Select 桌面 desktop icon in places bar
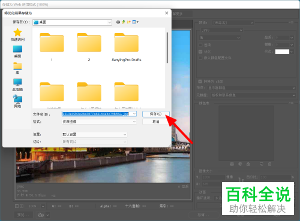The width and height of the screenshot is (300, 221). pyautogui.click(x=17, y=49)
